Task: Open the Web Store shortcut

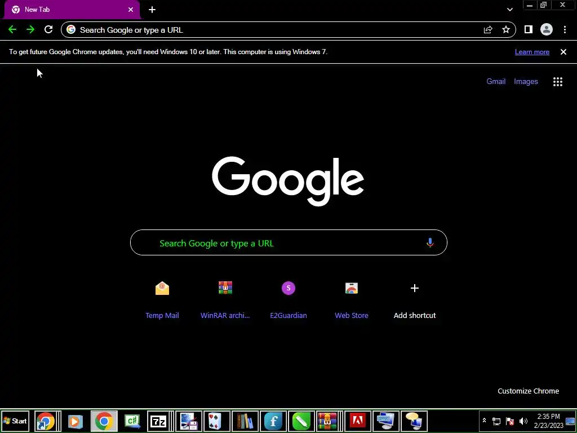Action: tap(352, 300)
